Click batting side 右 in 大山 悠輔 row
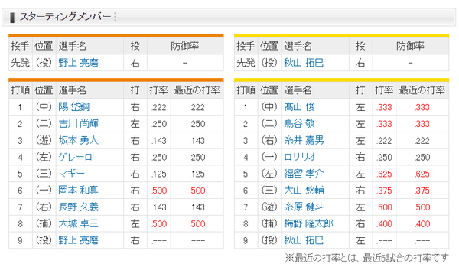This screenshot has width=459, height=277. [x=360, y=191]
